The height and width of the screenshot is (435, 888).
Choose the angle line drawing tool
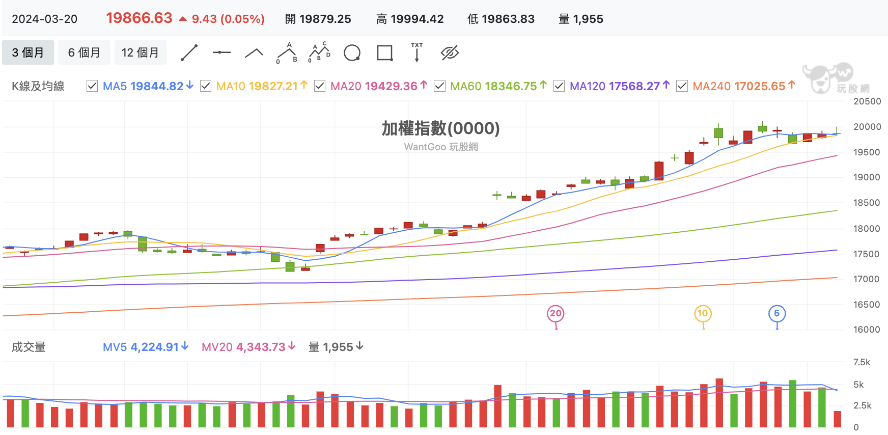pos(254,53)
